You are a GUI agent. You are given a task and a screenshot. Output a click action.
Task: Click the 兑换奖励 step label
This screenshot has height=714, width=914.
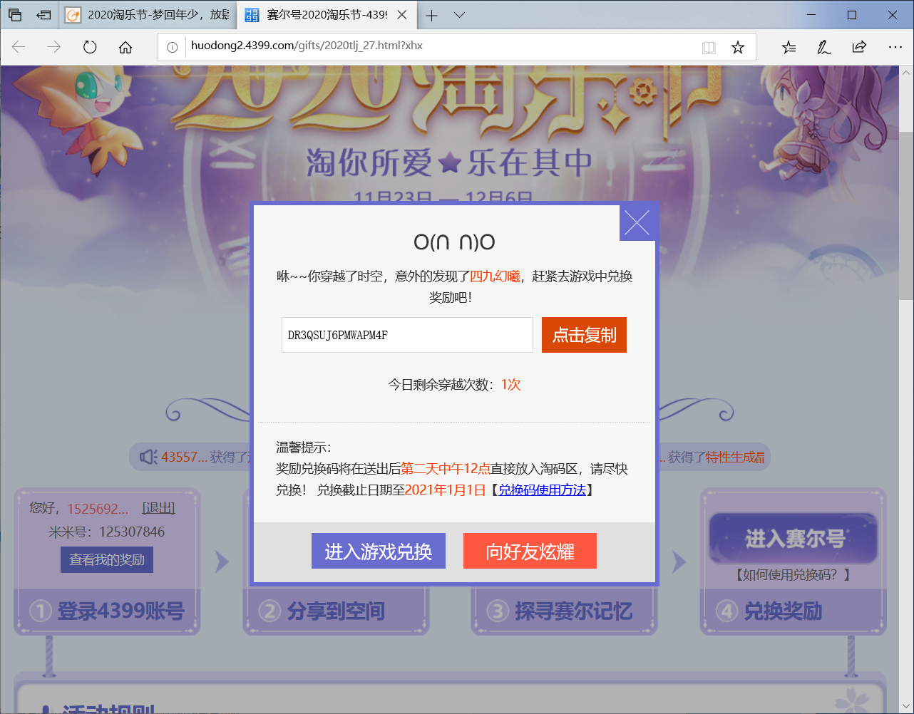point(783,611)
